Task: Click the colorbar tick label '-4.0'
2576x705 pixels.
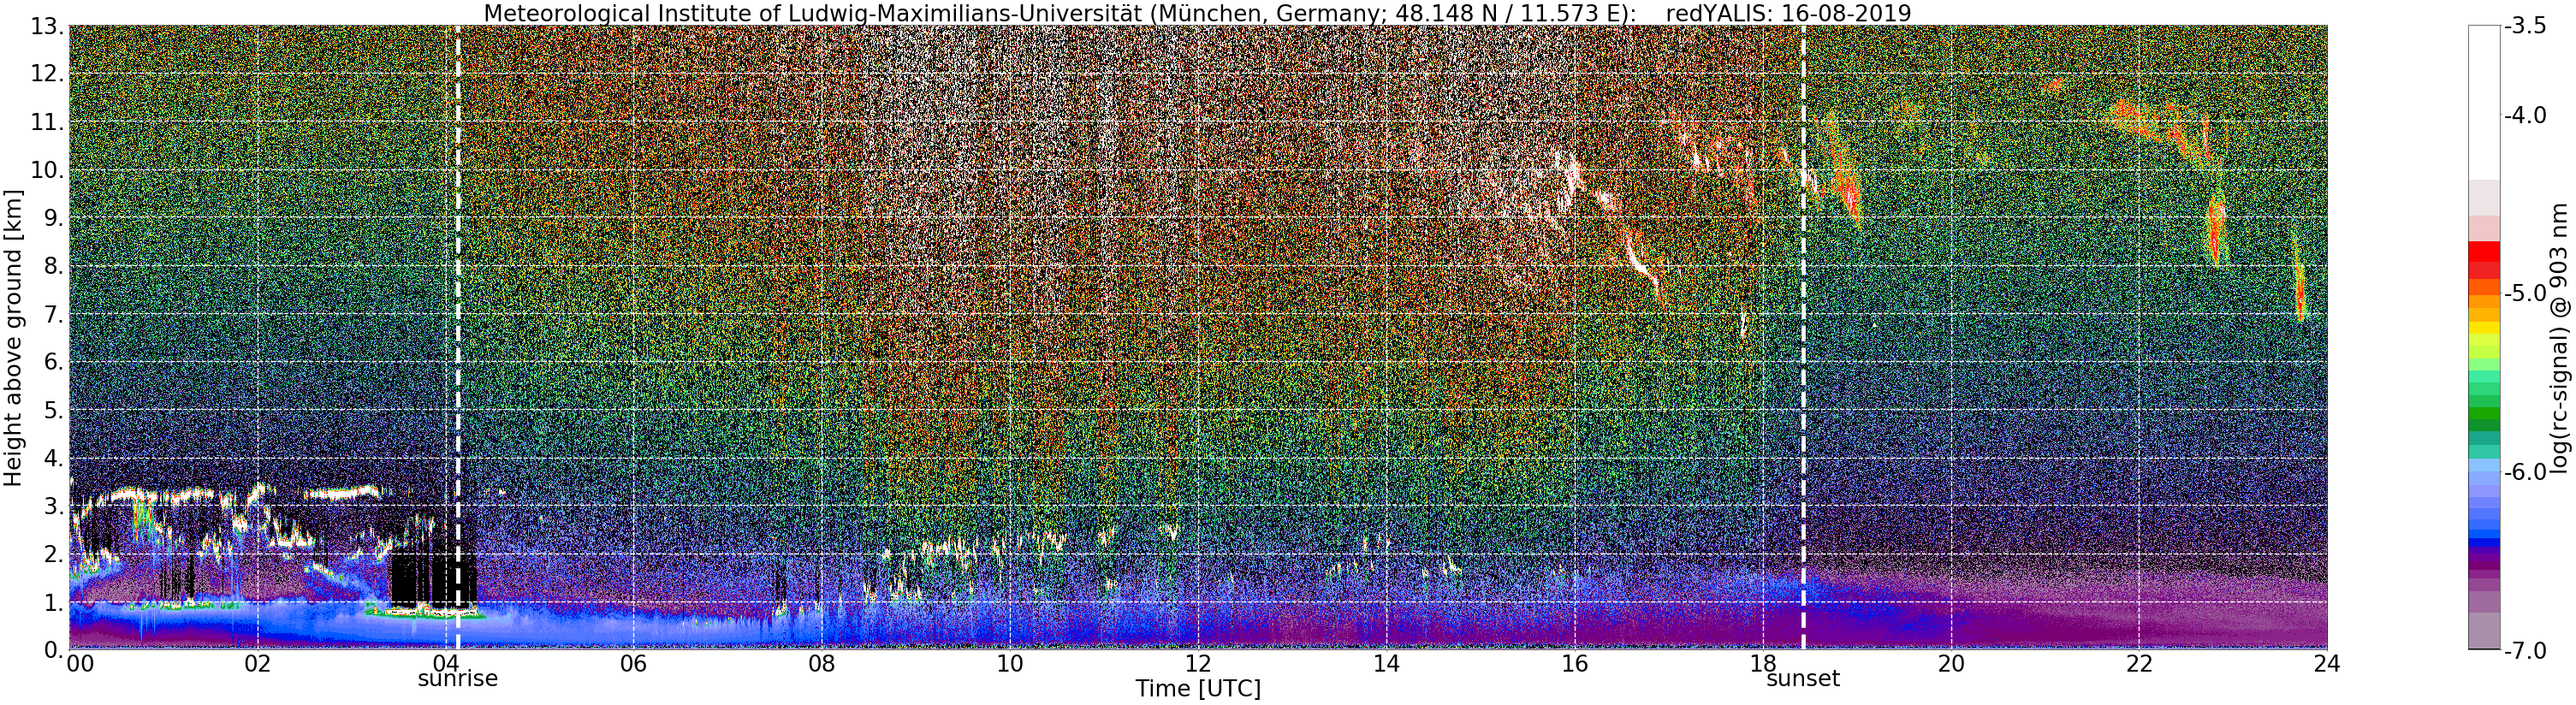Action: coord(2525,116)
